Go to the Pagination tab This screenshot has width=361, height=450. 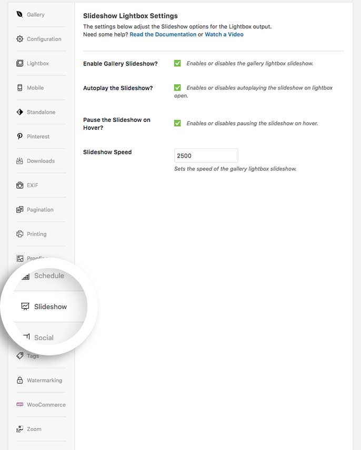coord(40,210)
